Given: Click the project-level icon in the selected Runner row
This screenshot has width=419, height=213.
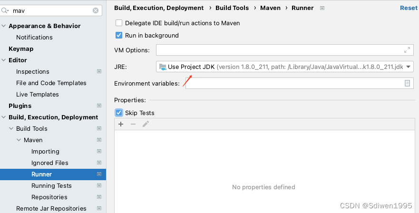Looking at the screenshot, I should pos(99,174).
